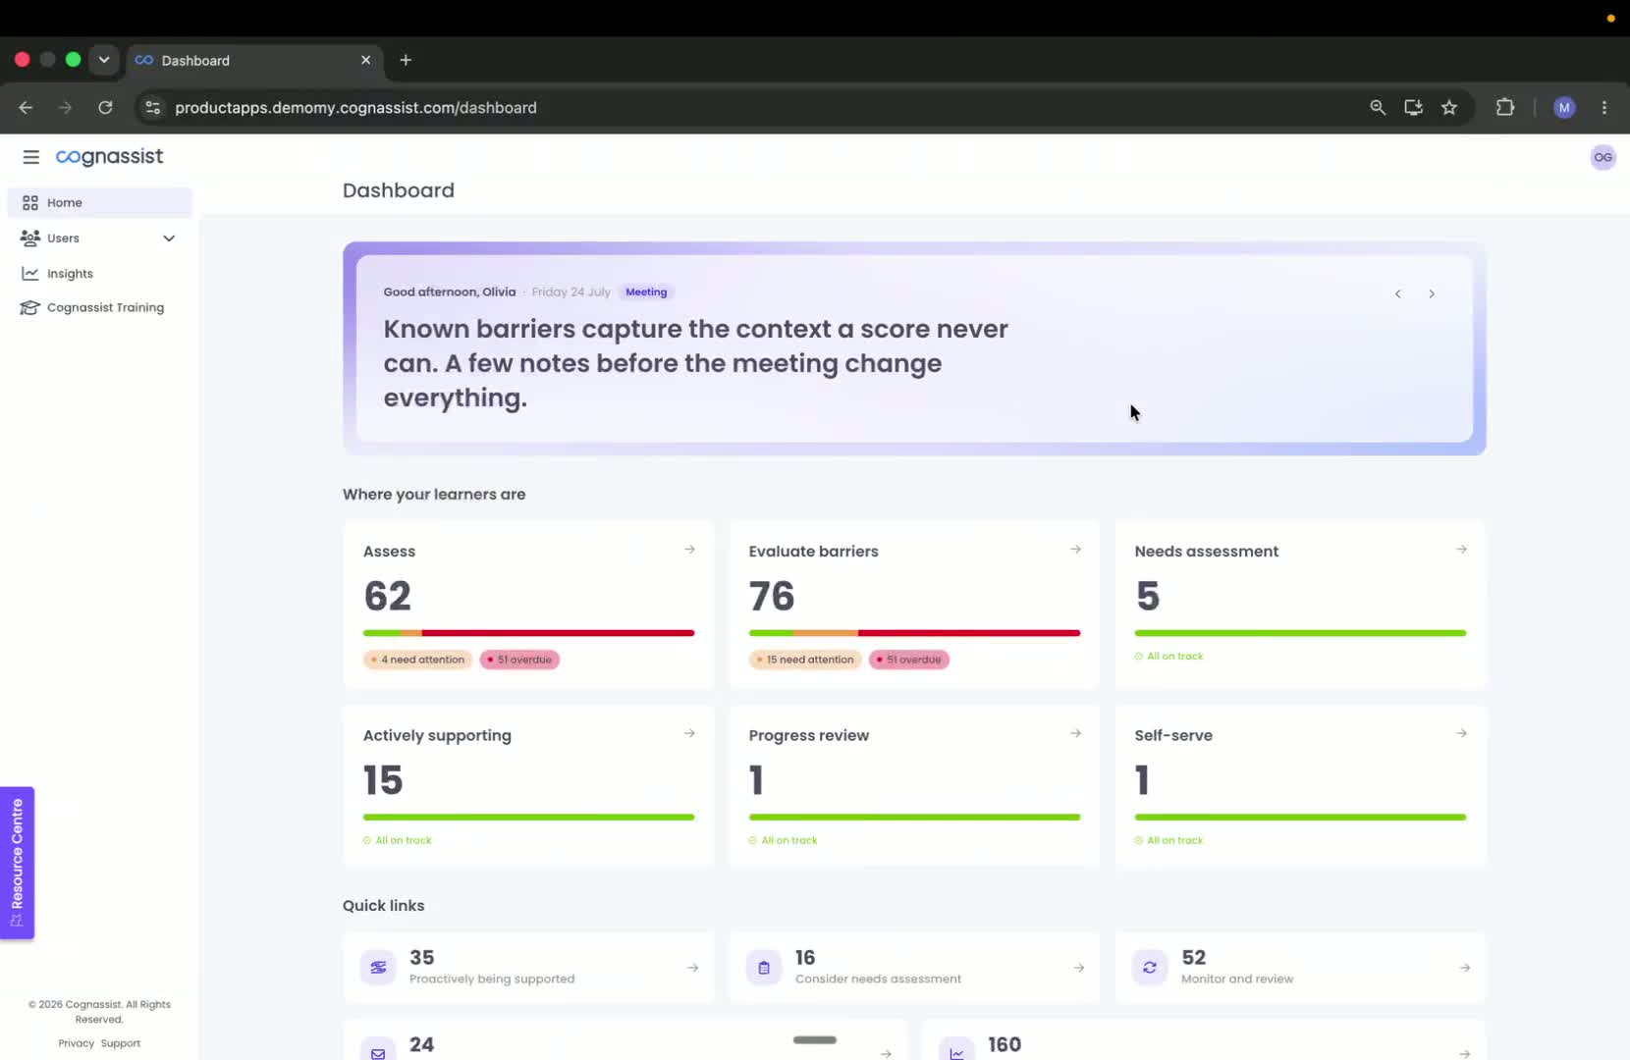Click arrow on Monitor and review link

tap(1464, 968)
